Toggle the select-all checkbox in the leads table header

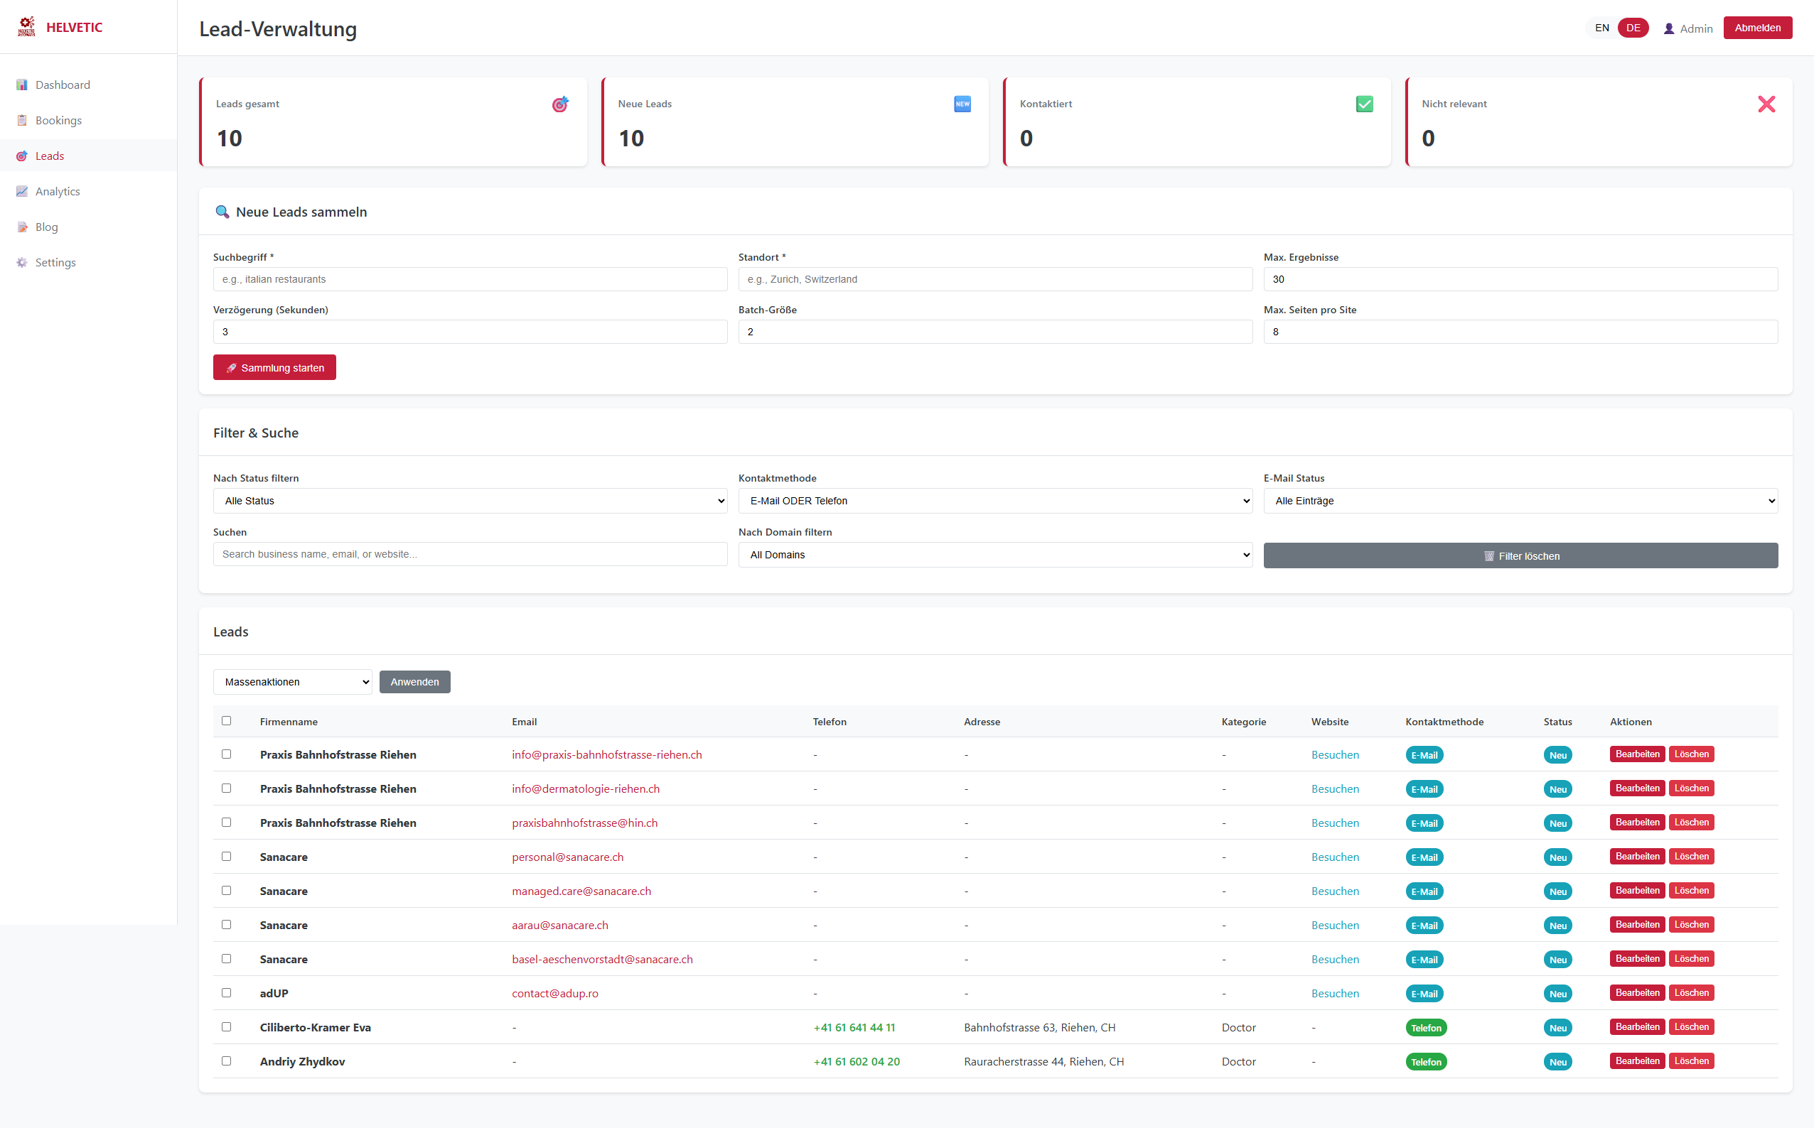tap(227, 721)
